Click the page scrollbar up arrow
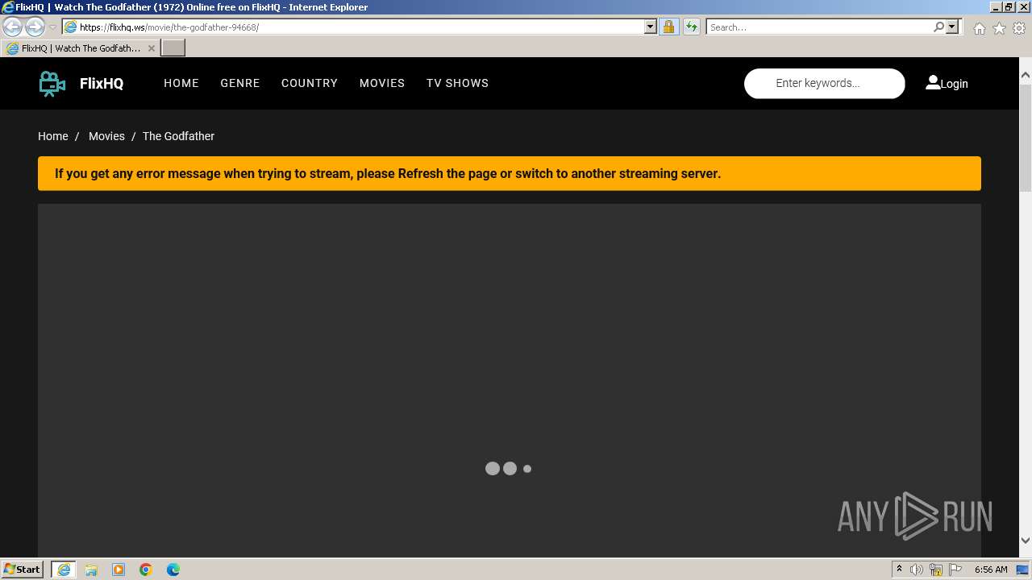The width and height of the screenshot is (1032, 580). pos(1026,75)
